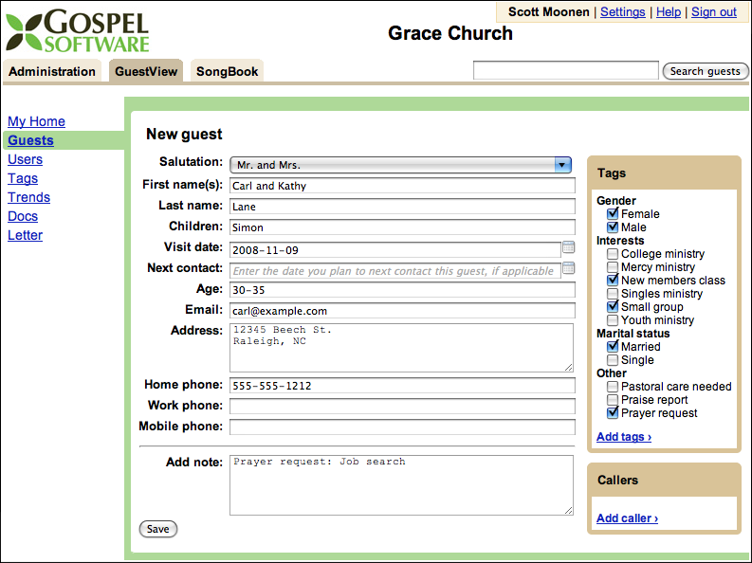The image size is (752, 563).
Task: Focus the Work phone input field
Action: [x=402, y=407]
